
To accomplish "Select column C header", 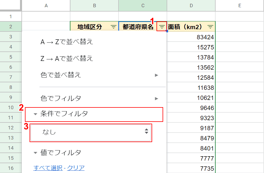I will pyautogui.click(x=143, y=5).
